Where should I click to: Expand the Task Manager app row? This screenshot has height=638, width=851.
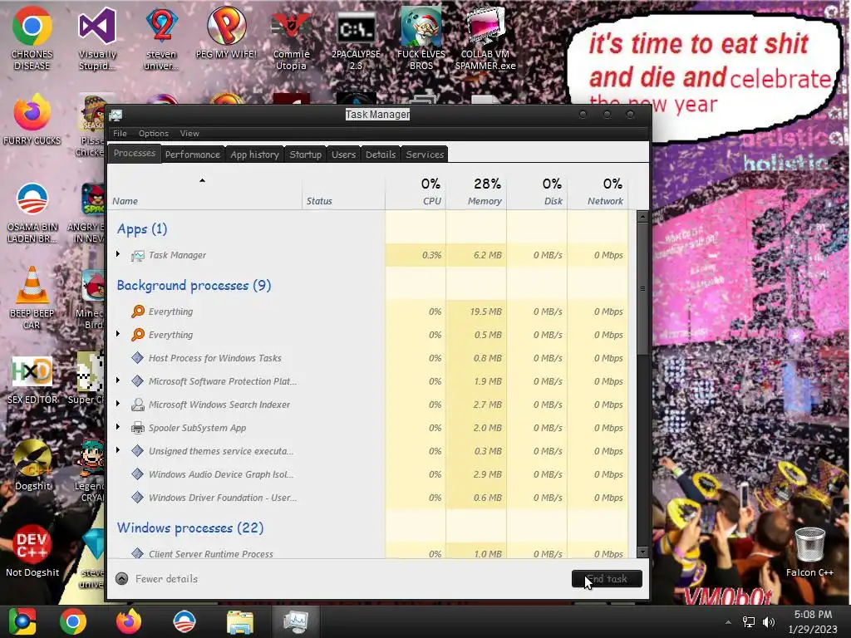coord(118,254)
